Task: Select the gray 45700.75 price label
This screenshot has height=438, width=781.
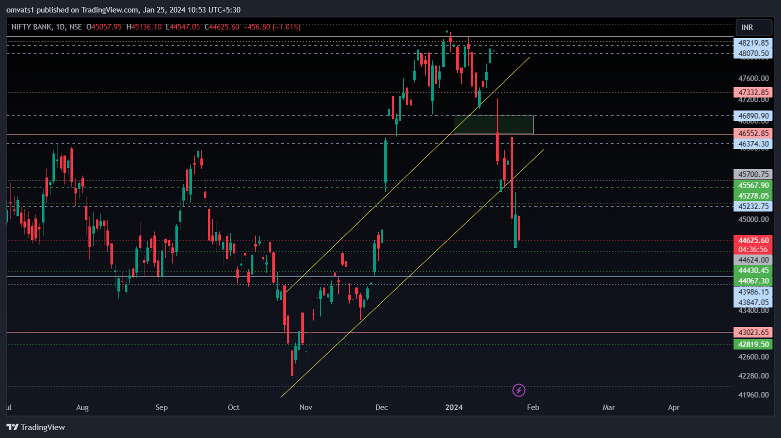Action: 753,174
